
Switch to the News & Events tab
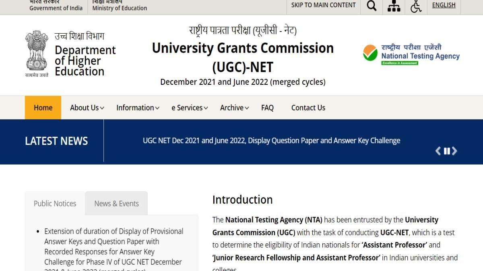(116, 203)
